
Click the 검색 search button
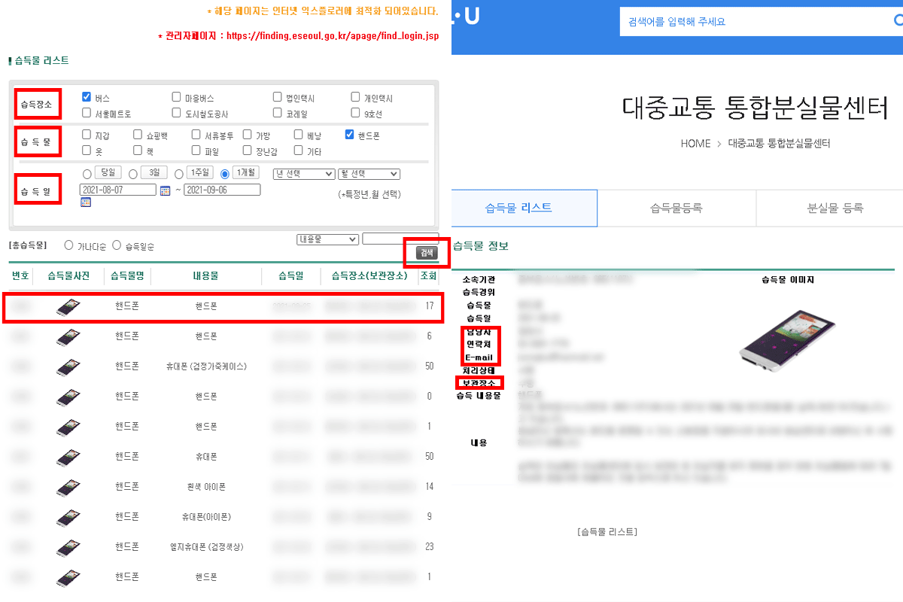point(427,253)
